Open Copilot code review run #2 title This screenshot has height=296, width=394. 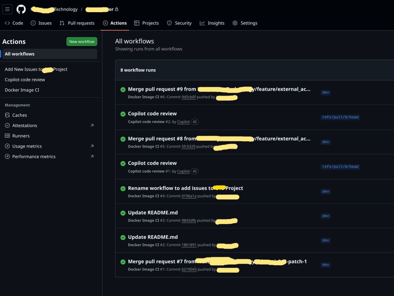[152, 114]
